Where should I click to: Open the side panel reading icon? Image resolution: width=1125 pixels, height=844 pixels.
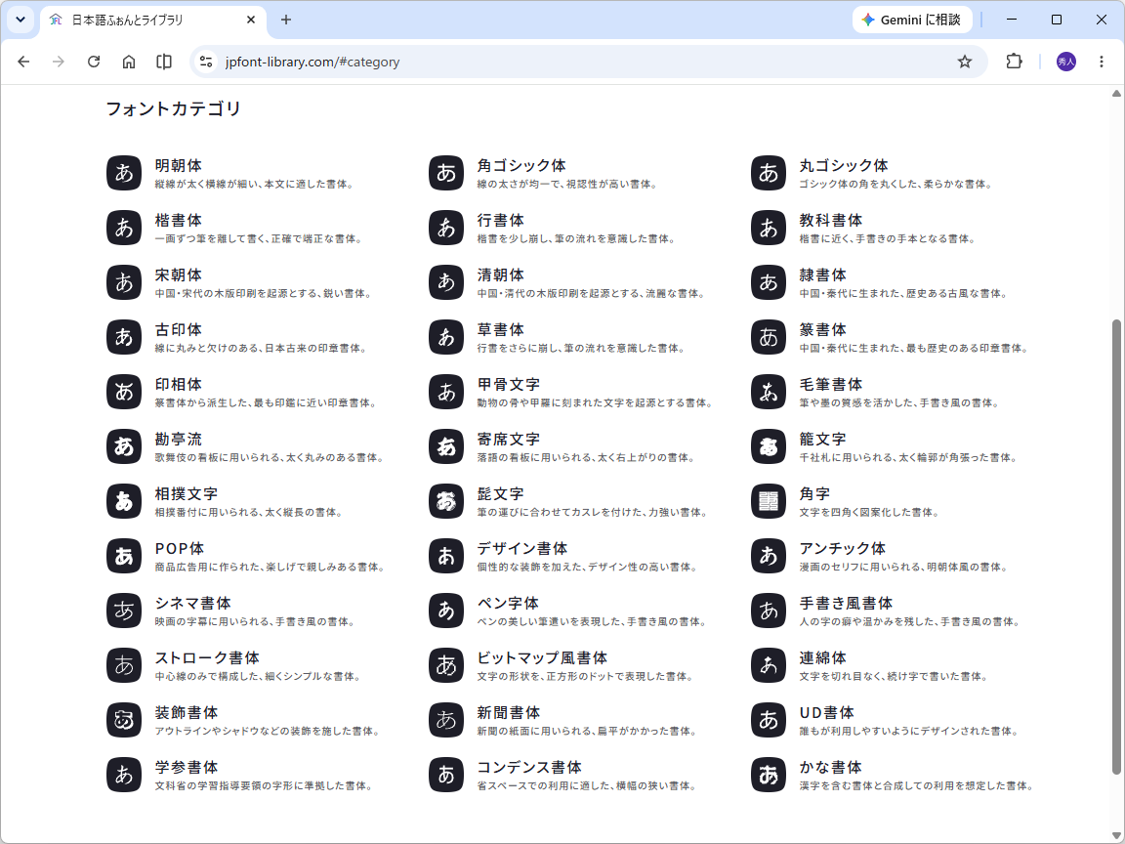click(x=164, y=62)
